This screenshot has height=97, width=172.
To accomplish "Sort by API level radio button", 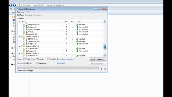I will pyautogui.click(x=24, y=63).
